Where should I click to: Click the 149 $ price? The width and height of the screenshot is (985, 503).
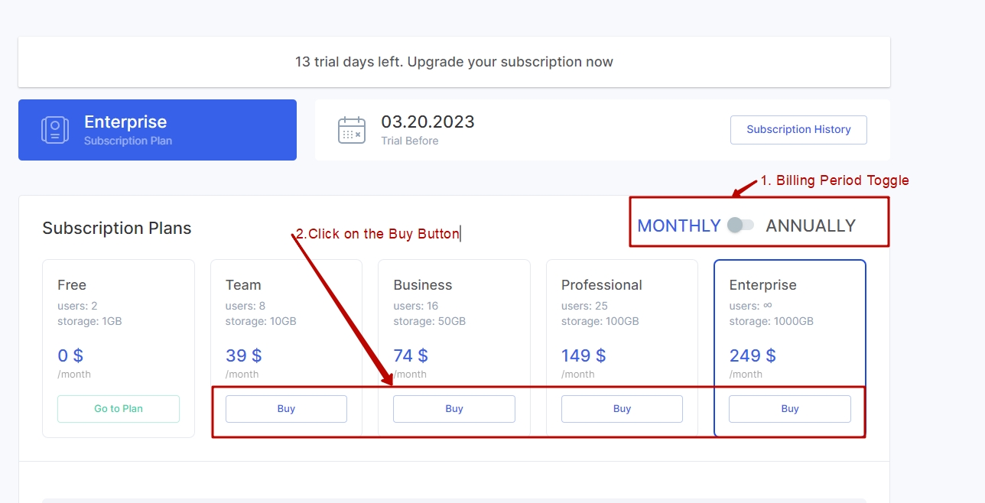[x=584, y=355]
